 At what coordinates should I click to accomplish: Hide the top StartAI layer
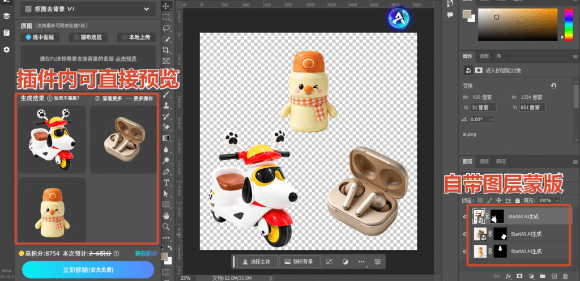click(x=466, y=216)
